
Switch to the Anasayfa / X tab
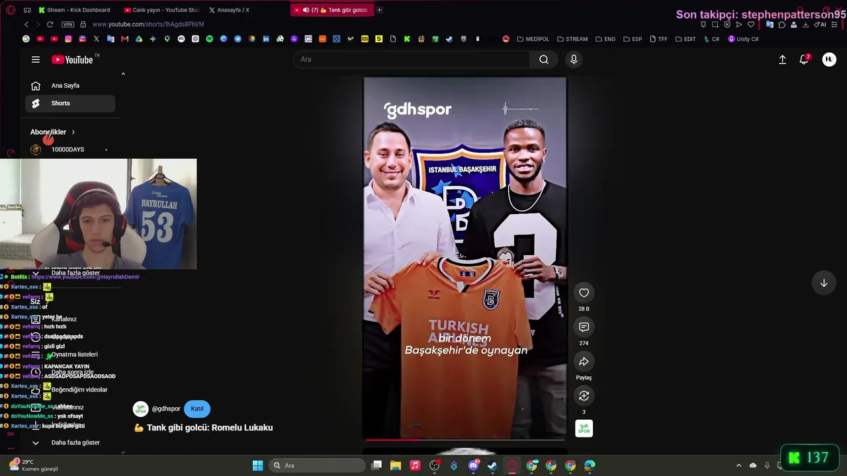(229, 10)
